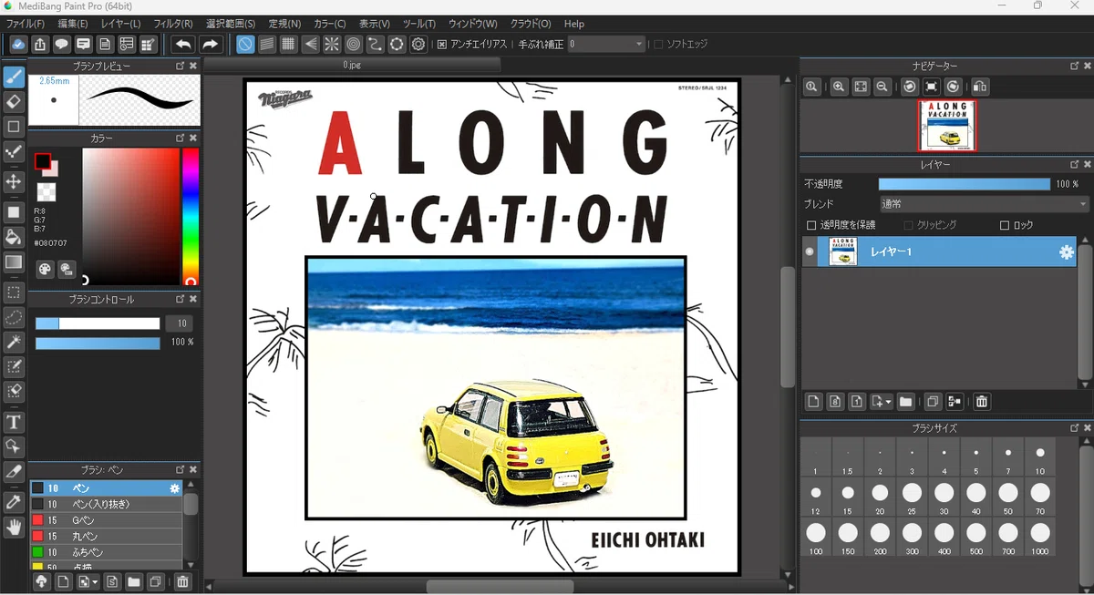Open 手ぶれ補正 value dropdown

(605, 44)
